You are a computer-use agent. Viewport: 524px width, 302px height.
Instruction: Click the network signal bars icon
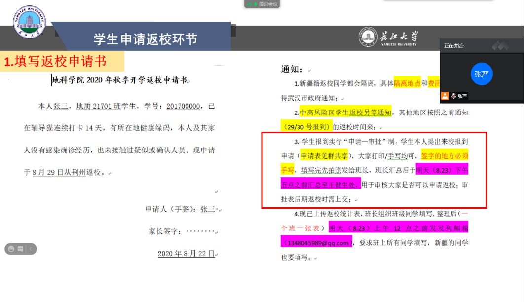(250, 4)
